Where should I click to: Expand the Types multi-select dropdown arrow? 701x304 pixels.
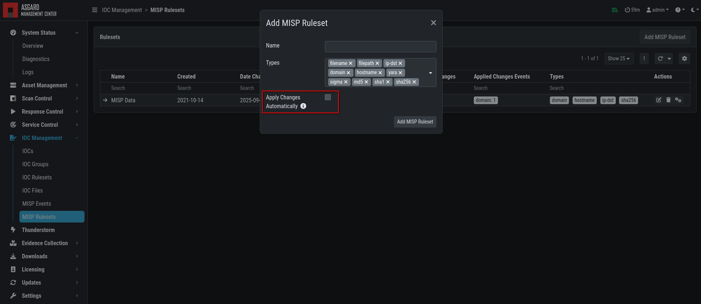point(430,73)
